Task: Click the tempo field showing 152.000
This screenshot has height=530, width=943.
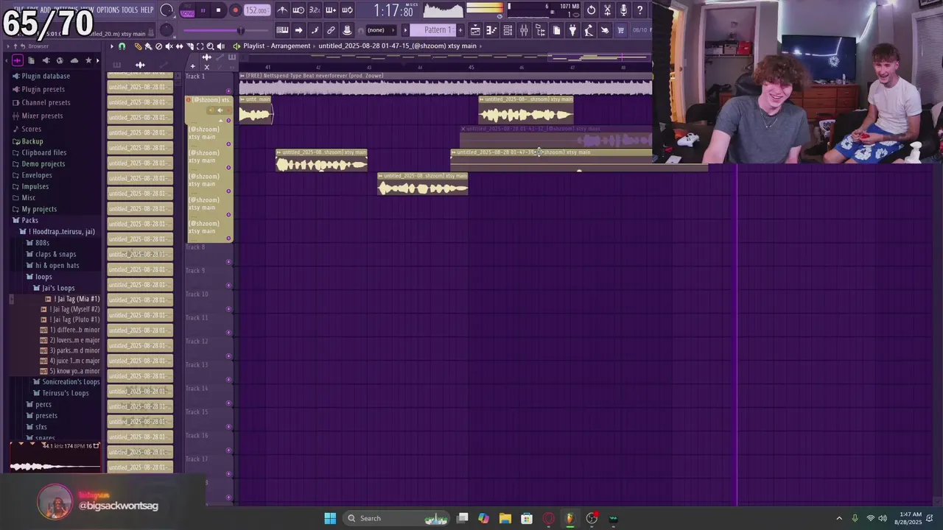Action: click(257, 10)
